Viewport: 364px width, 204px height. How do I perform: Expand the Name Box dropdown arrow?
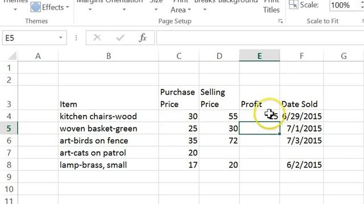61,38
